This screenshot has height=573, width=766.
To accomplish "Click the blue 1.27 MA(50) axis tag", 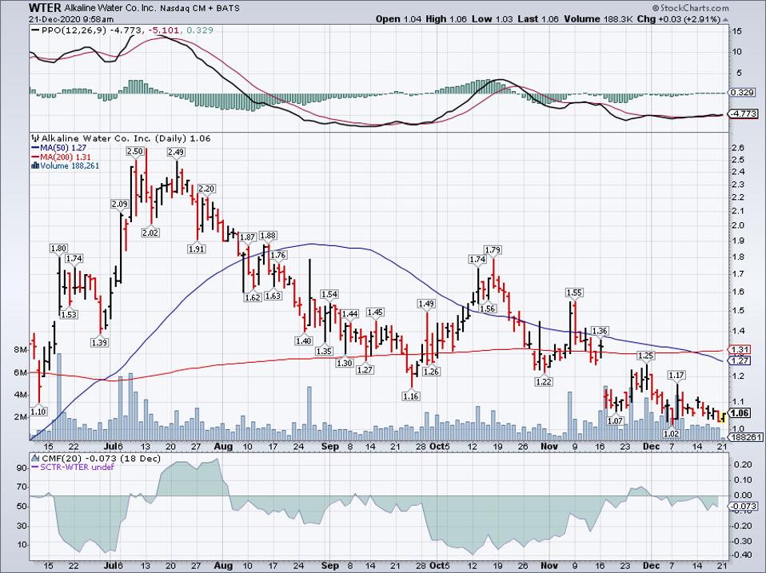I will point(740,360).
